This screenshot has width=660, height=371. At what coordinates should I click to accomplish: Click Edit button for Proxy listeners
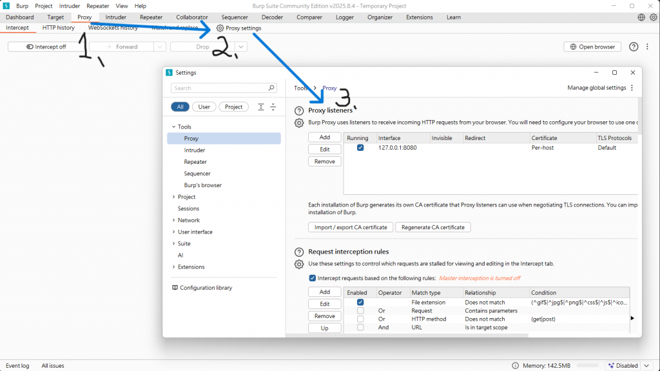coord(325,149)
